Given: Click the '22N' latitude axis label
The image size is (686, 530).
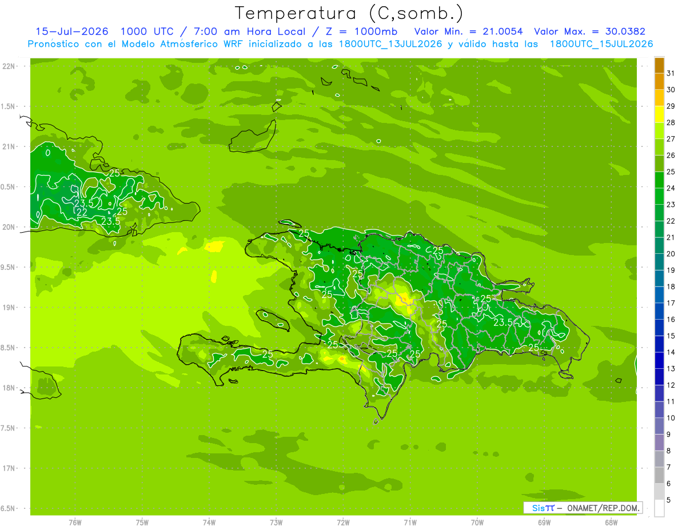Looking at the screenshot, I should click(x=9, y=66).
